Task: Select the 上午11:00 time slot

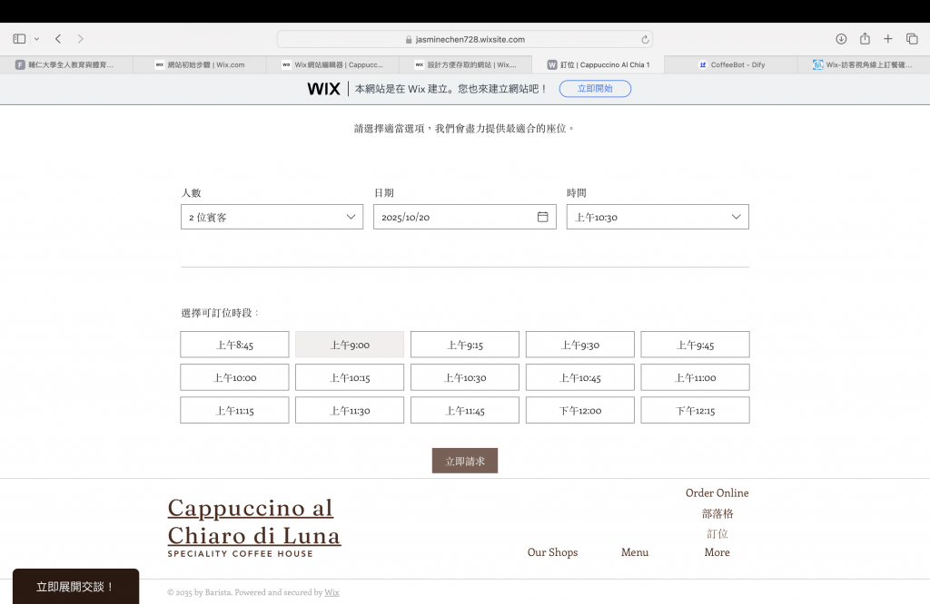Action: pyautogui.click(x=695, y=378)
